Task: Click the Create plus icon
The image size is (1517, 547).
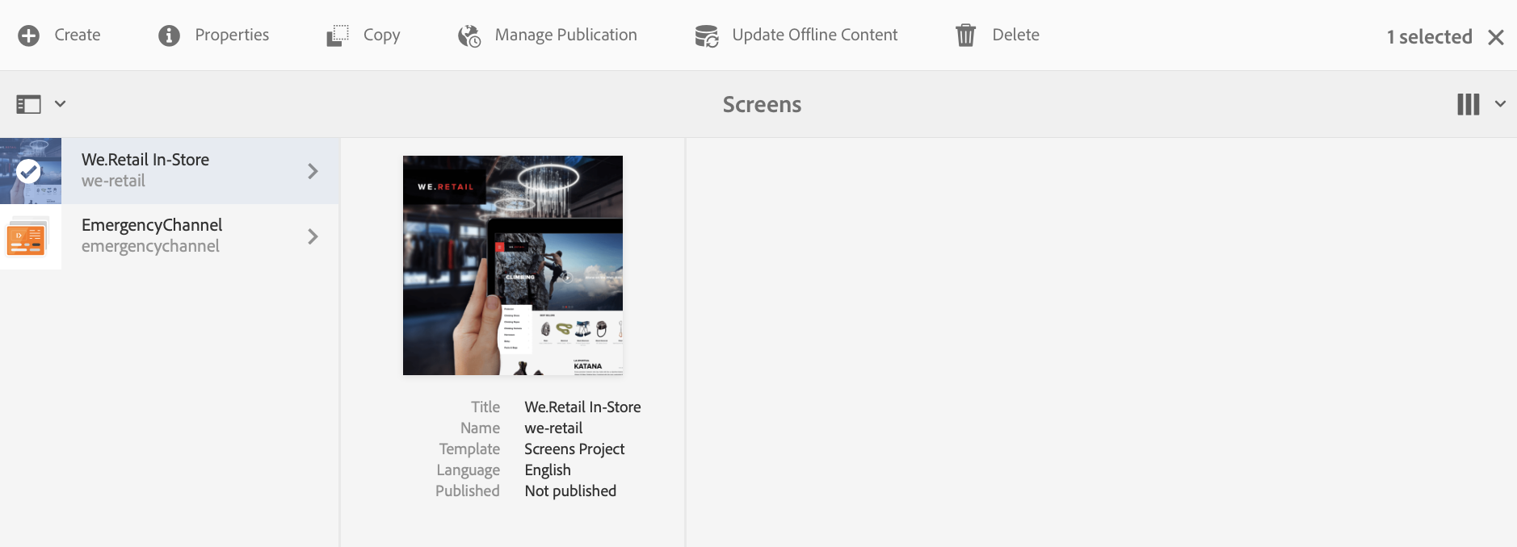Action: (x=29, y=35)
